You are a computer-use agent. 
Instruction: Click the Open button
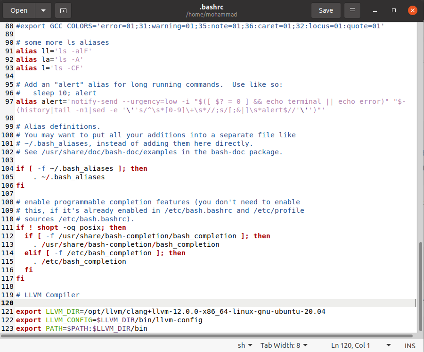19,10
